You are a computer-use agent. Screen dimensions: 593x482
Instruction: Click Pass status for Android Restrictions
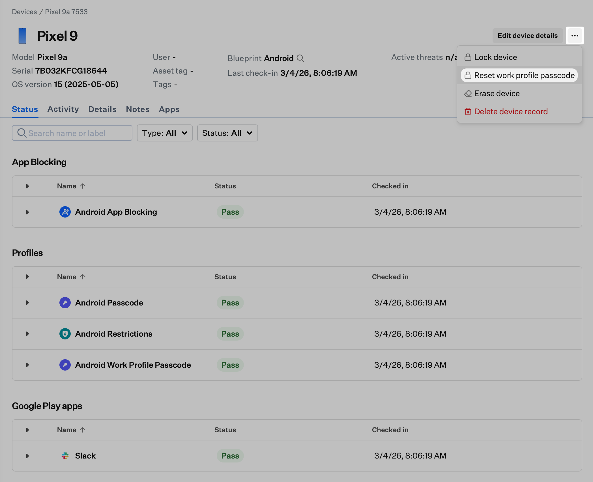(230, 334)
